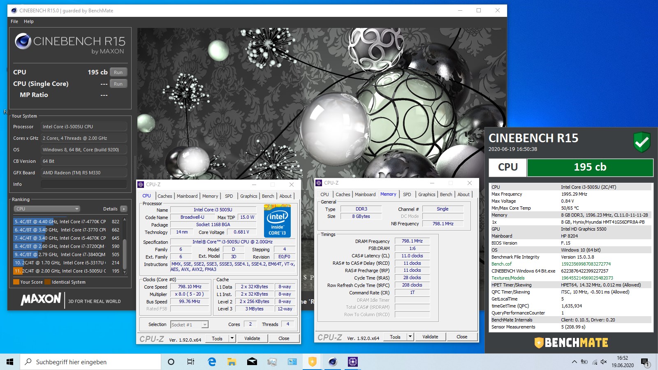The image size is (658, 370).
Task: Open the Mail app in taskbar
Action: click(252, 362)
